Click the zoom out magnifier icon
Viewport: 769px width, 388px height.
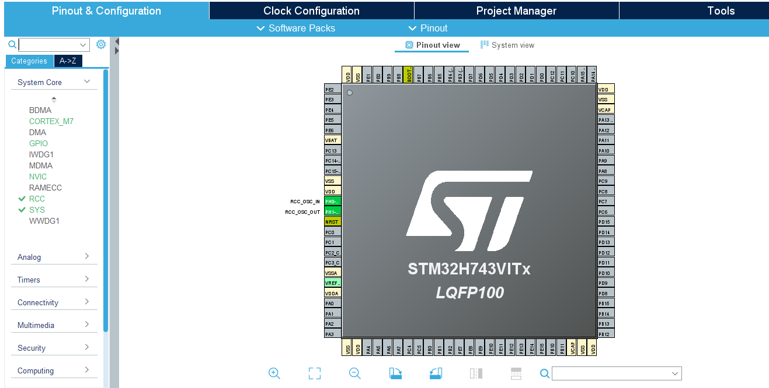coord(354,373)
